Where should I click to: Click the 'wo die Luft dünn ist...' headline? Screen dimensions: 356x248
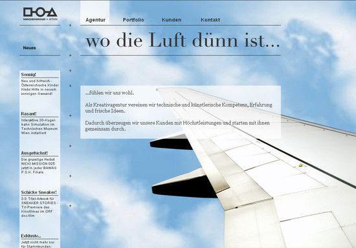183,40
